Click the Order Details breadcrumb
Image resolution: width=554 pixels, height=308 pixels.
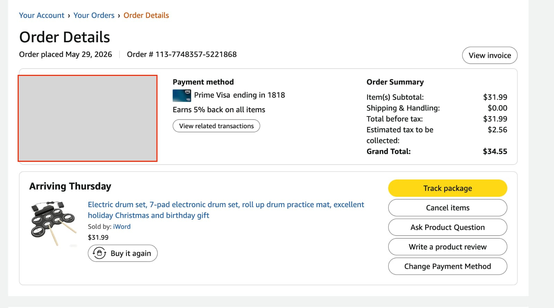coord(146,15)
